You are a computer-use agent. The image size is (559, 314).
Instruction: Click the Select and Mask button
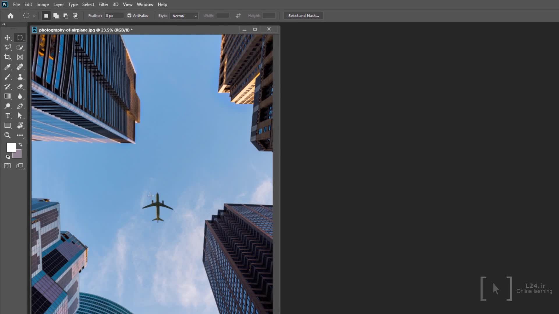coord(303,16)
